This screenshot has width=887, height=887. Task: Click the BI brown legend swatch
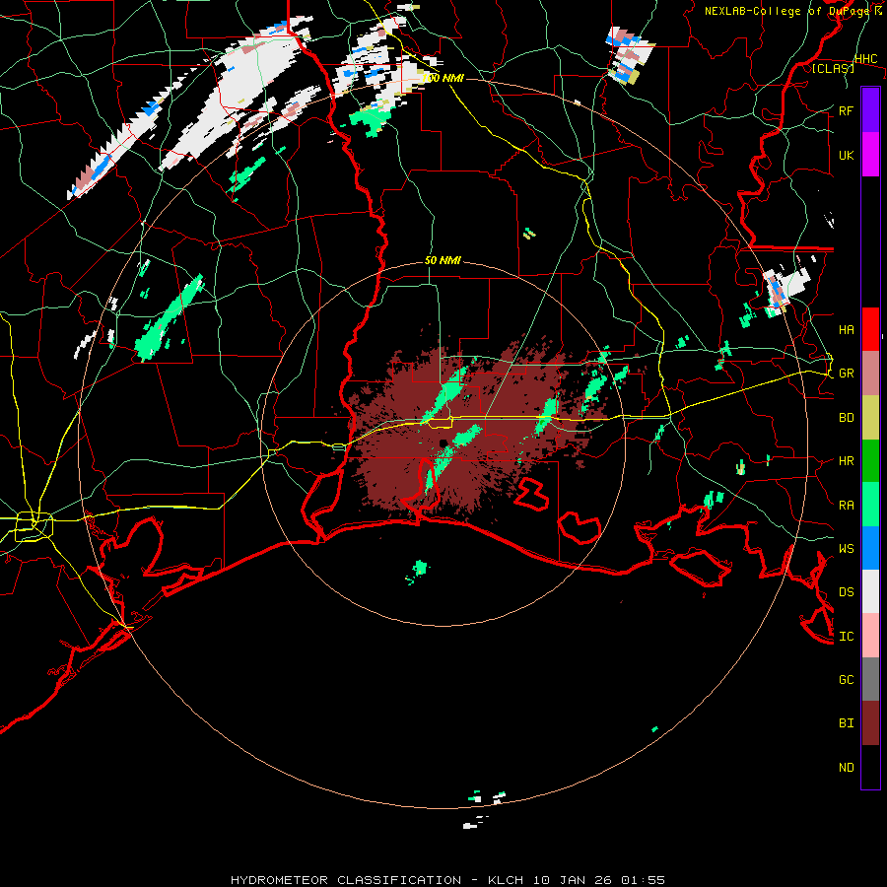pos(870,723)
